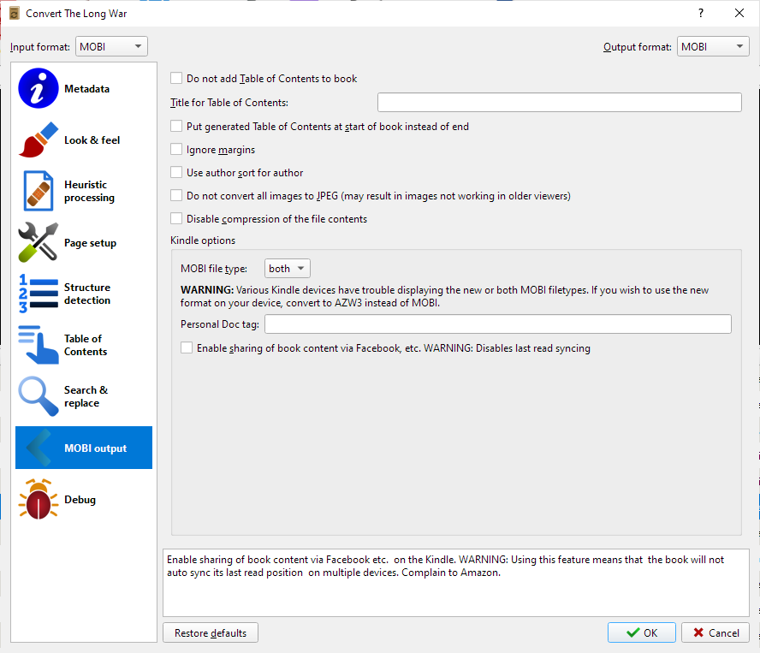The image size is (760, 653).
Task: Enable Do not convert all images to JPEG
Action: click(x=176, y=195)
